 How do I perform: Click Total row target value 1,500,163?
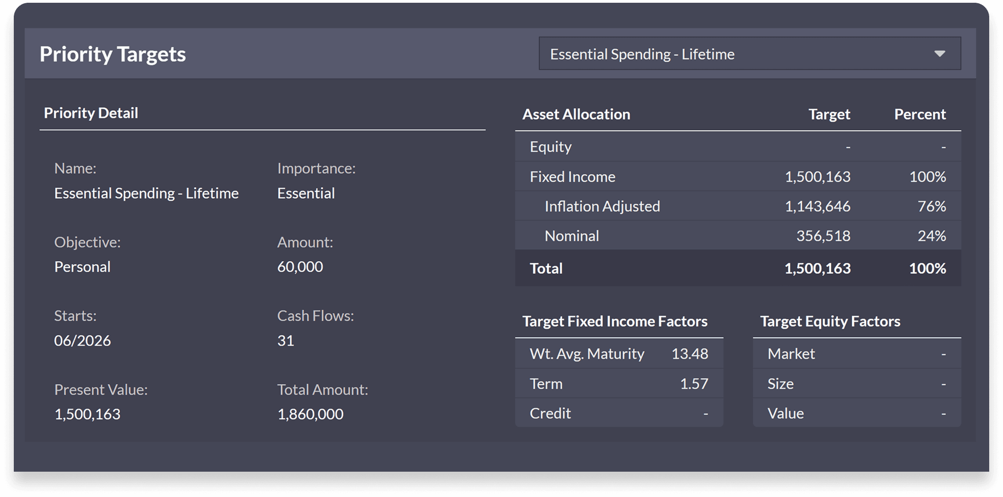click(x=817, y=269)
